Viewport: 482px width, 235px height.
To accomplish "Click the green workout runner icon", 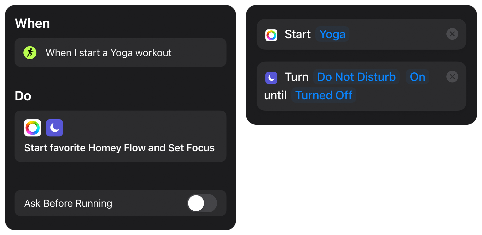I will [30, 53].
